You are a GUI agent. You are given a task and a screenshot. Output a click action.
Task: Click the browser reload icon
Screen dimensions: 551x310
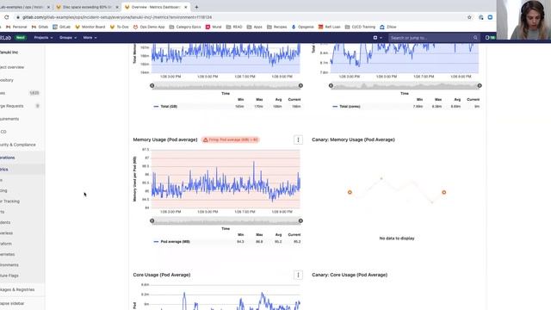(x=6, y=17)
